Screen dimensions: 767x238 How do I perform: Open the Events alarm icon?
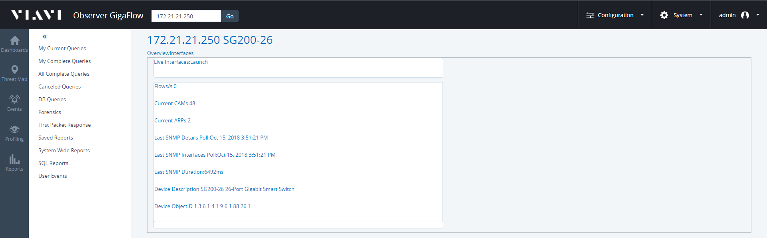click(14, 99)
